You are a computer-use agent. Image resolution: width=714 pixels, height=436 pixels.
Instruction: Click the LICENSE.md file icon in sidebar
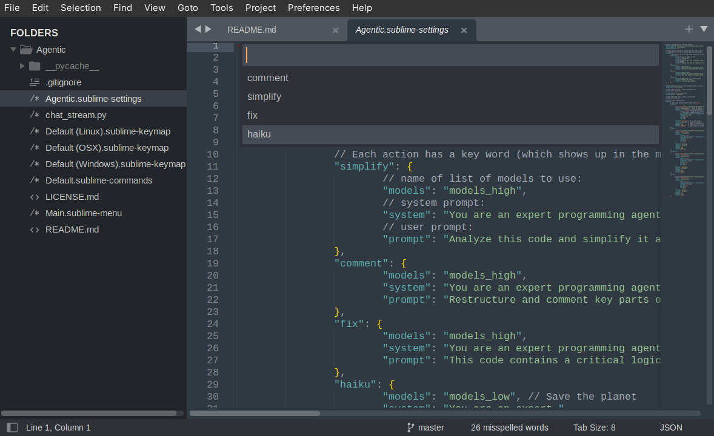click(x=35, y=196)
